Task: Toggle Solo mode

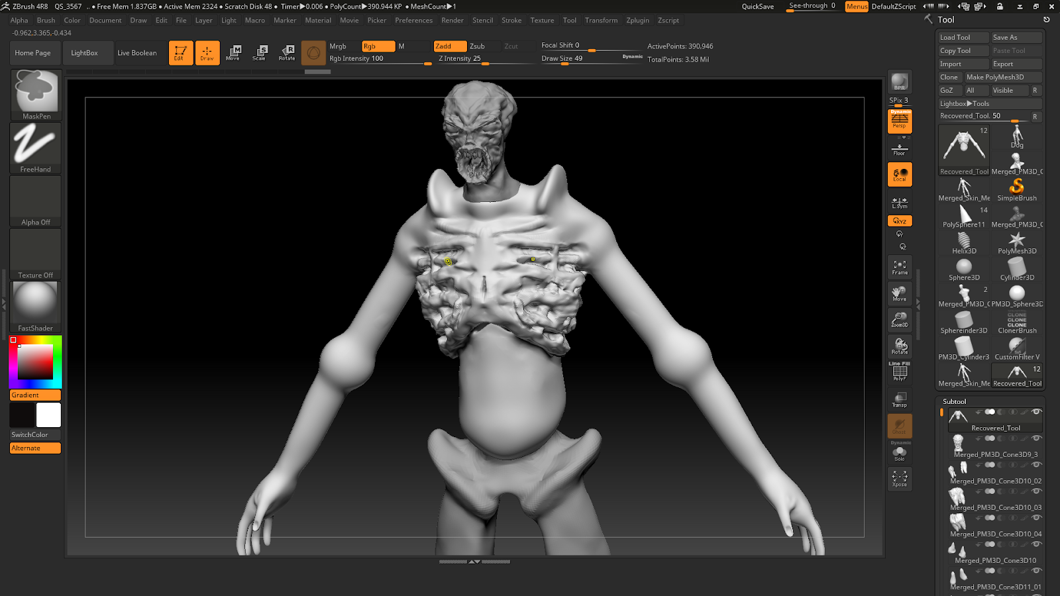Action: click(900, 454)
